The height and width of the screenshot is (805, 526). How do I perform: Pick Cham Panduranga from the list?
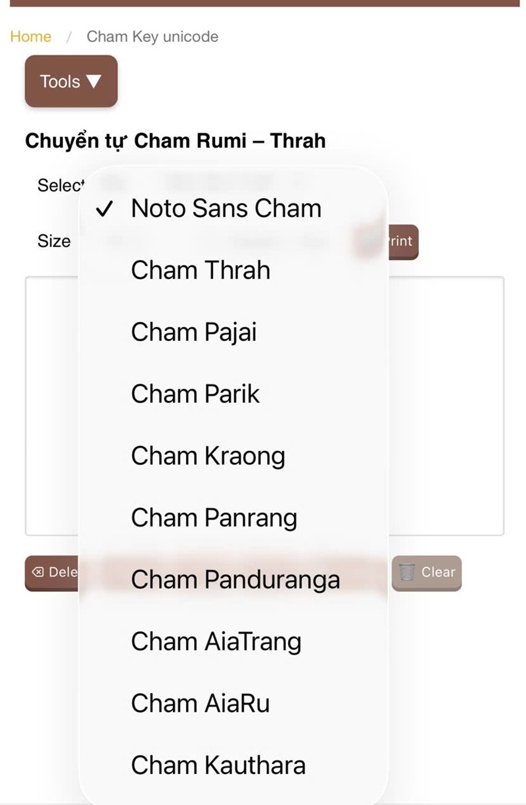[235, 580]
